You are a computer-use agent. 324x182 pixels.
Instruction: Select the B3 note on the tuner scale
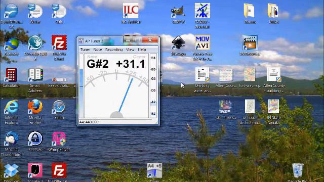153,70
